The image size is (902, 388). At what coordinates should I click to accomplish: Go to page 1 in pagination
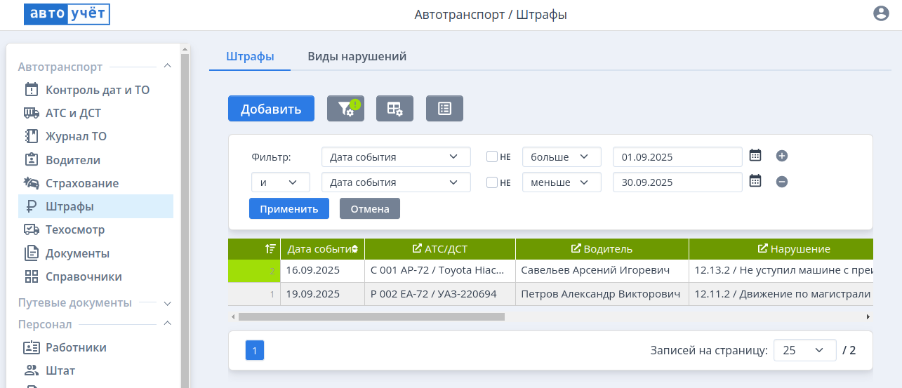[255, 350]
